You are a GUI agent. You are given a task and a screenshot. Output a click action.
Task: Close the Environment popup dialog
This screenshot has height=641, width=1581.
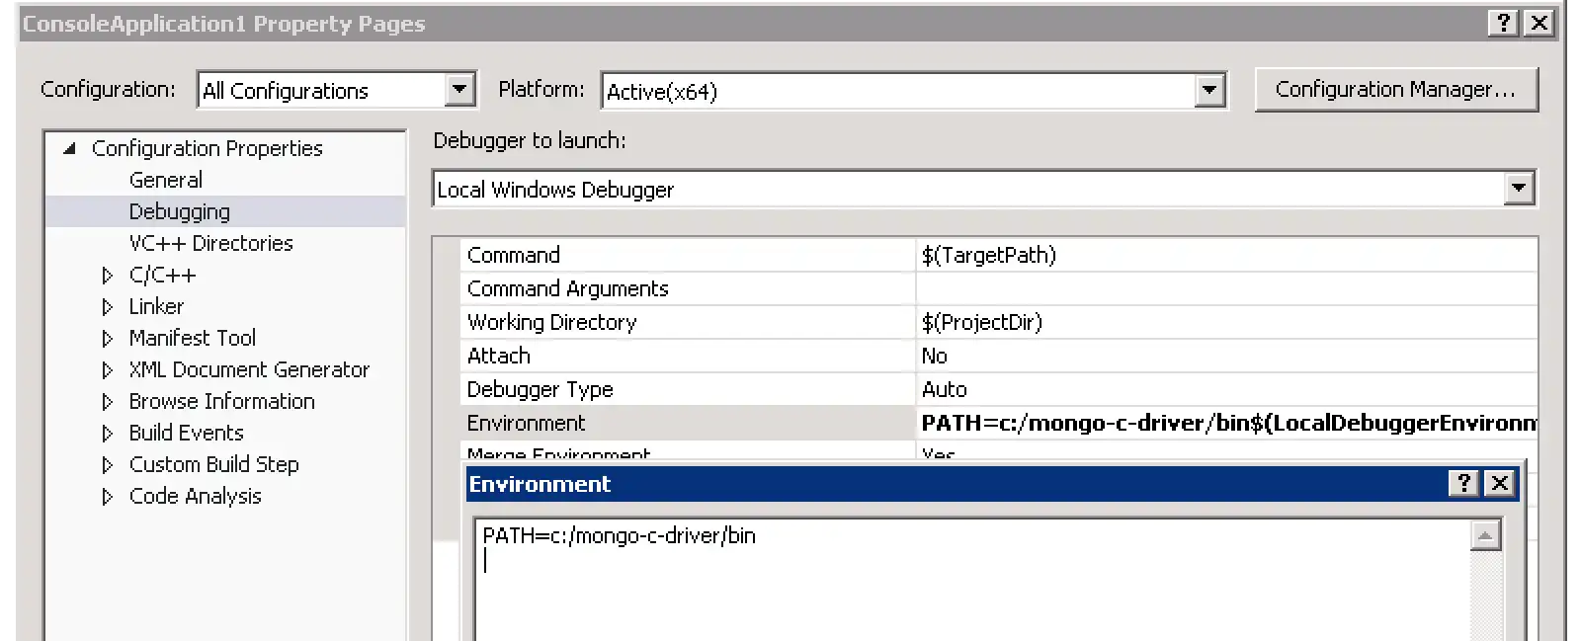coord(1500,483)
